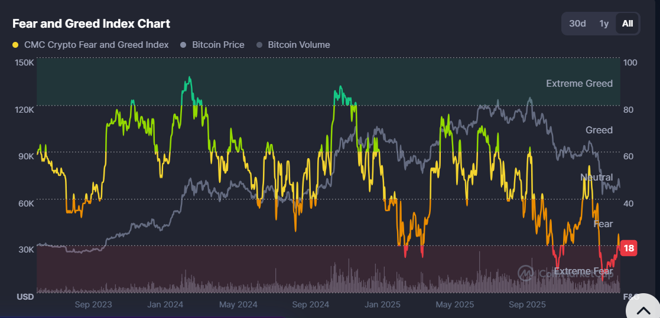
Task: Select the All time range
Action: (628, 24)
